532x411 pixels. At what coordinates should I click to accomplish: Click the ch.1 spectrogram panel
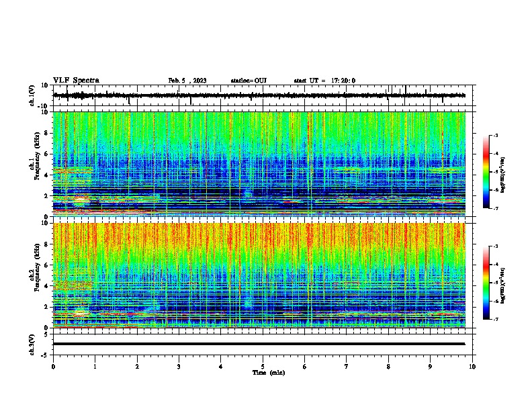(259, 164)
